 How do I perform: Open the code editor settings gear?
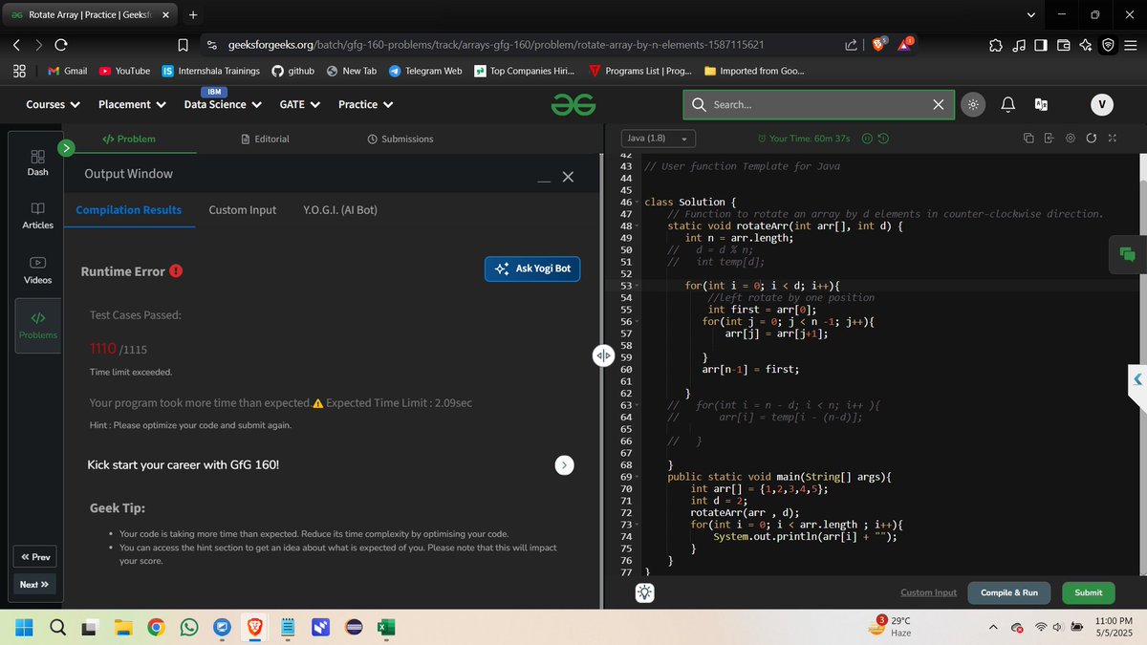[x=1071, y=139]
